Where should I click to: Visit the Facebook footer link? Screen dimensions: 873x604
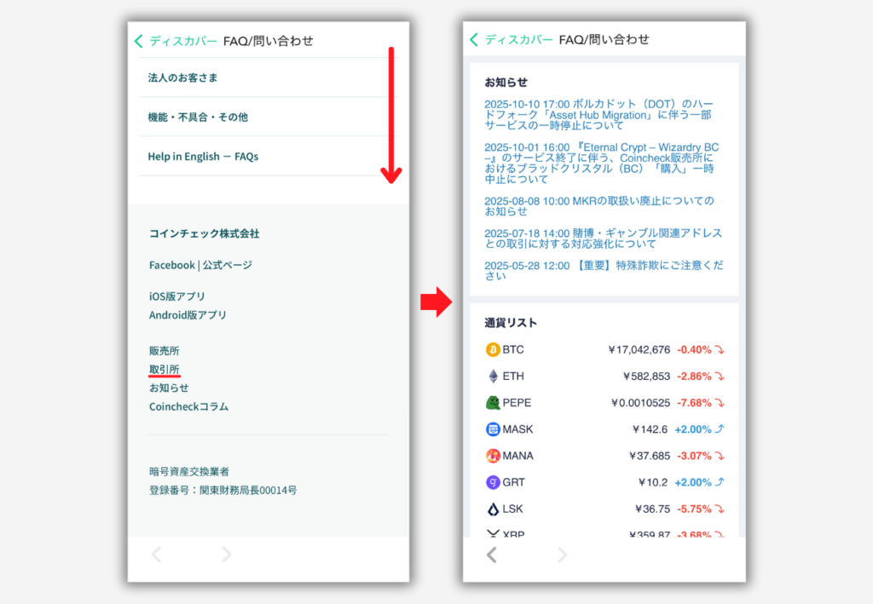pyautogui.click(x=171, y=265)
